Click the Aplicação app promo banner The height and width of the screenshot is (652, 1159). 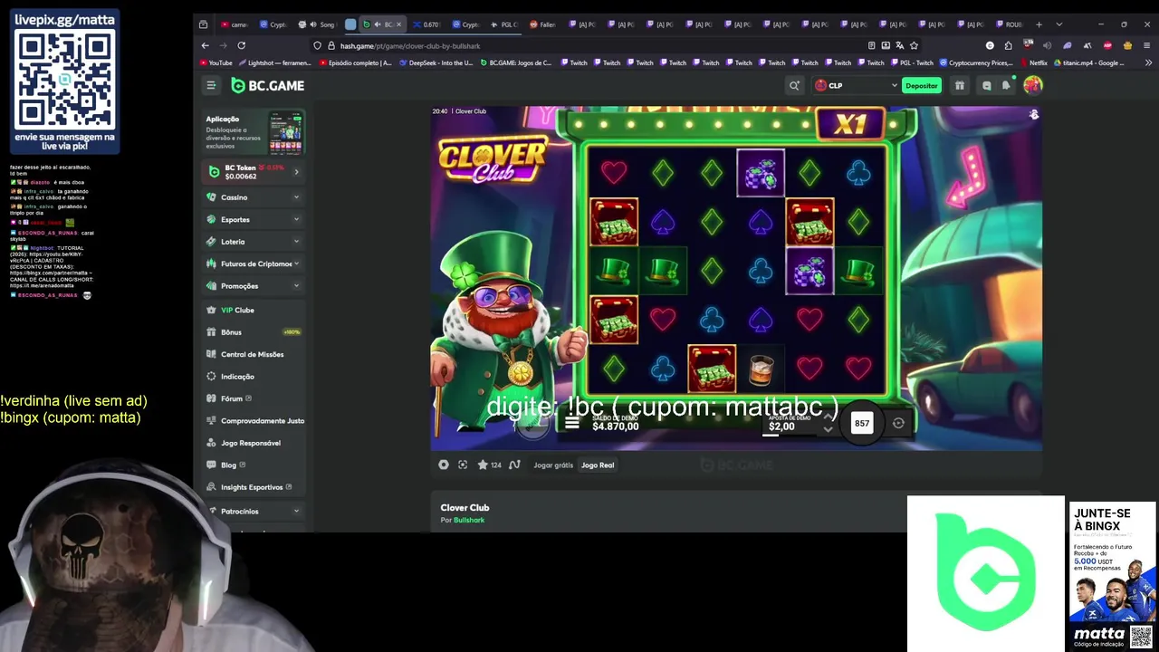tap(254, 133)
